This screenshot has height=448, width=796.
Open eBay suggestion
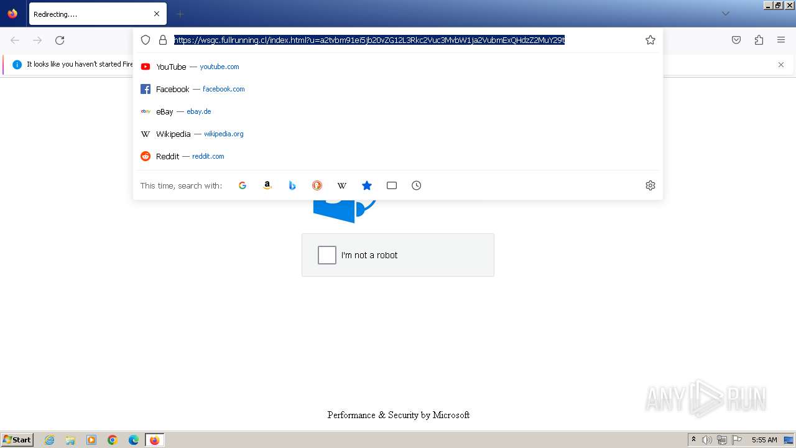[398, 111]
